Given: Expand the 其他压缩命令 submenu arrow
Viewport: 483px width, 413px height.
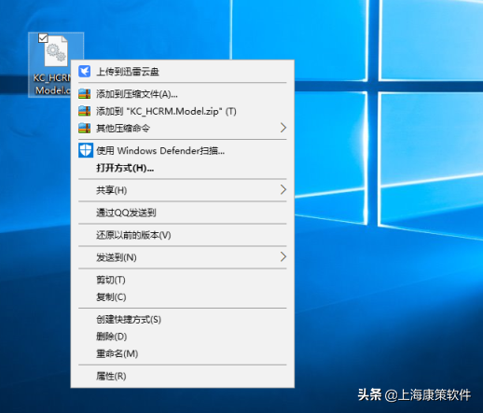Looking at the screenshot, I should coord(283,128).
